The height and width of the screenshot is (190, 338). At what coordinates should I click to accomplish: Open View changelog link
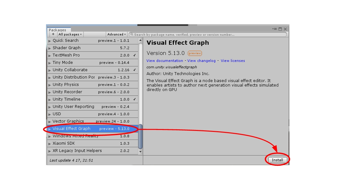(201, 61)
